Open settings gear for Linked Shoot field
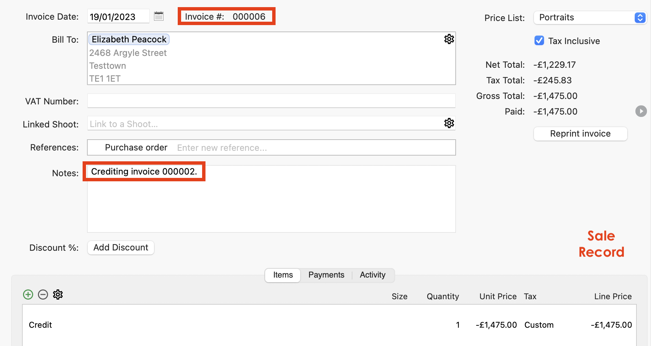Image resolution: width=651 pixels, height=346 pixels. [x=449, y=123]
